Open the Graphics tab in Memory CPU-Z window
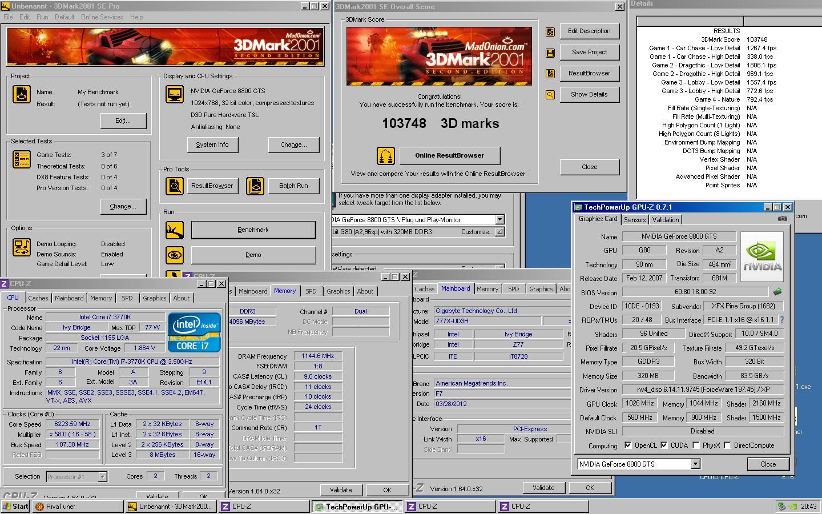This screenshot has width=822, height=514. (338, 291)
